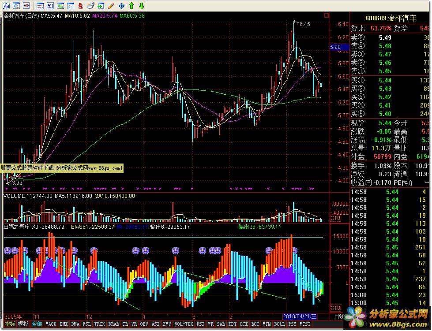Click the X10 scale box in volume panel

click(335, 218)
